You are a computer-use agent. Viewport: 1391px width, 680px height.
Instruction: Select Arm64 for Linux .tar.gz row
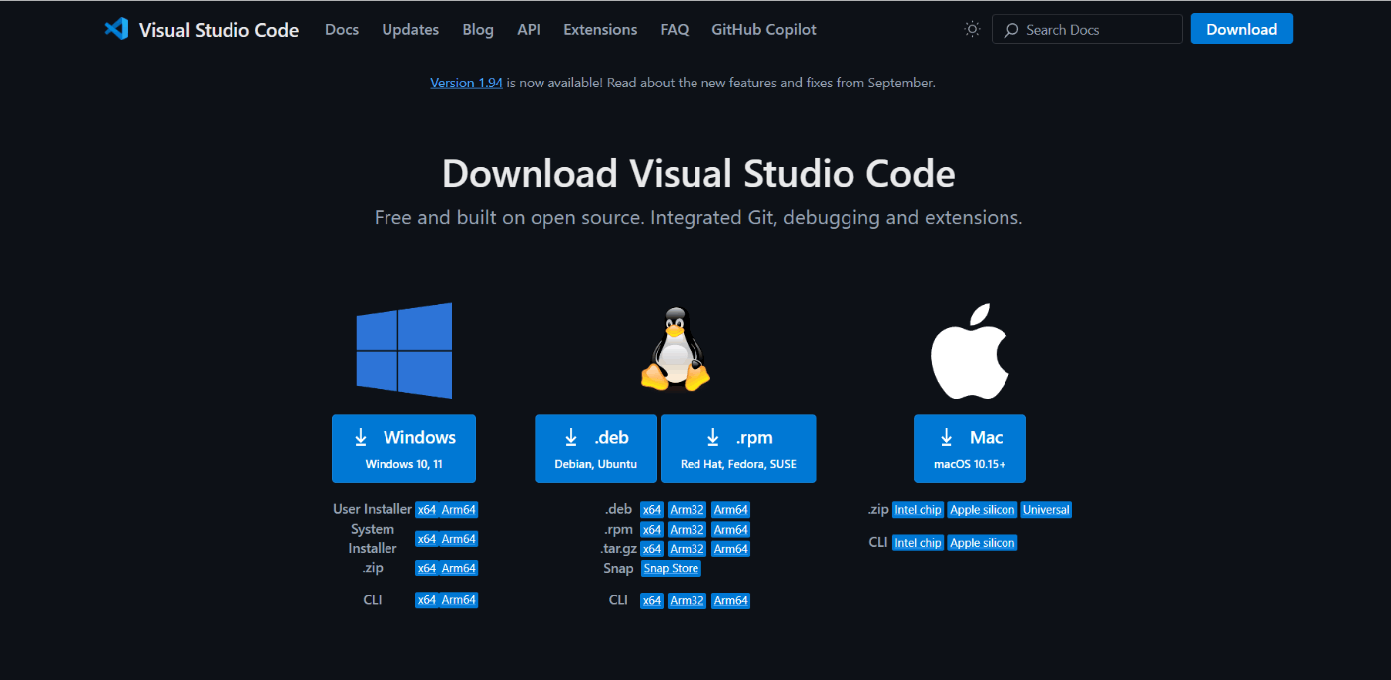[730, 549]
